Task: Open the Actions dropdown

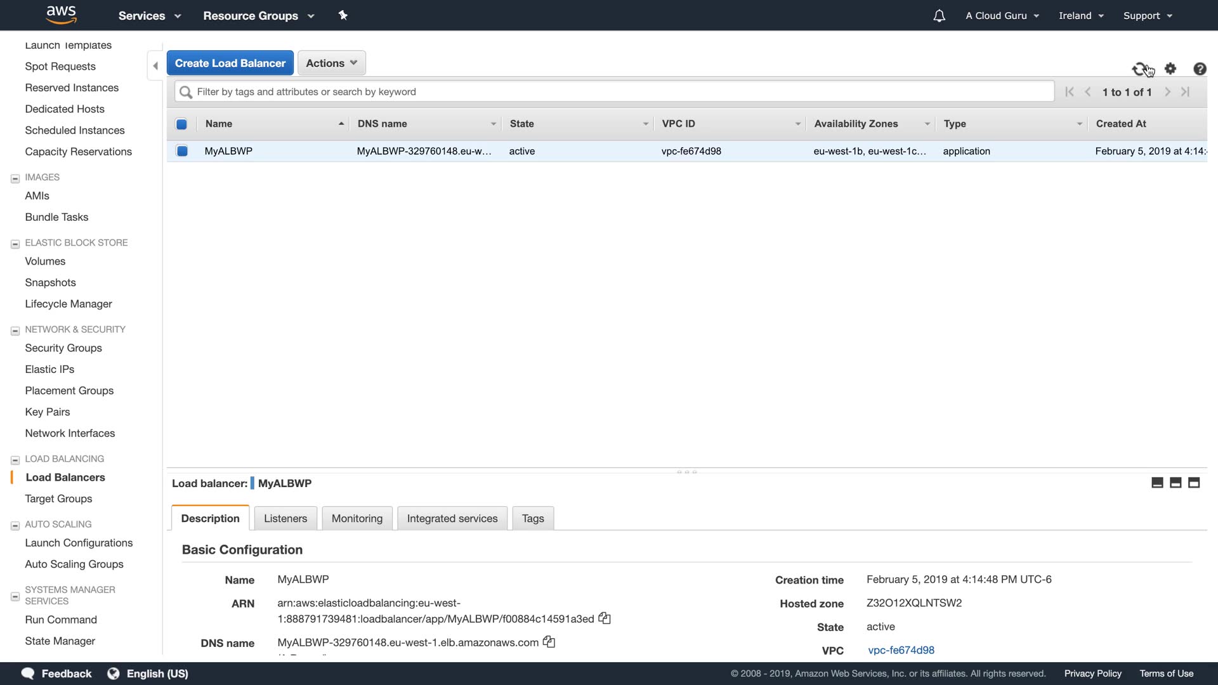Action: (331, 63)
